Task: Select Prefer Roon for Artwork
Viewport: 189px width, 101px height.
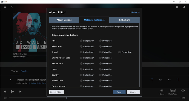Action: tap(81, 52)
